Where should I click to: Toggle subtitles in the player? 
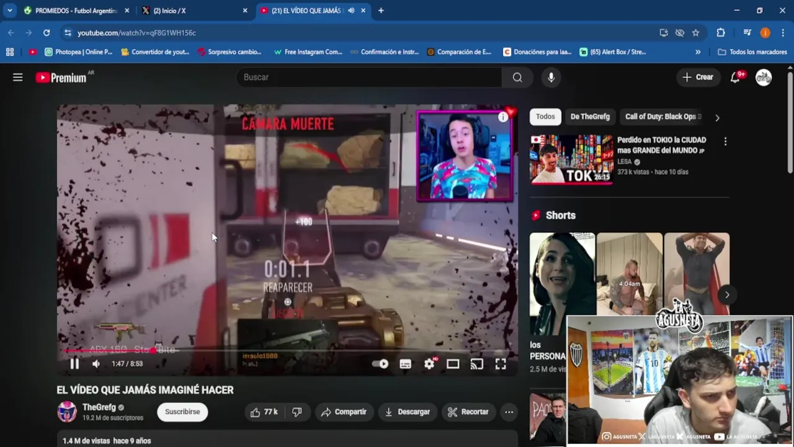coord(405,364)
